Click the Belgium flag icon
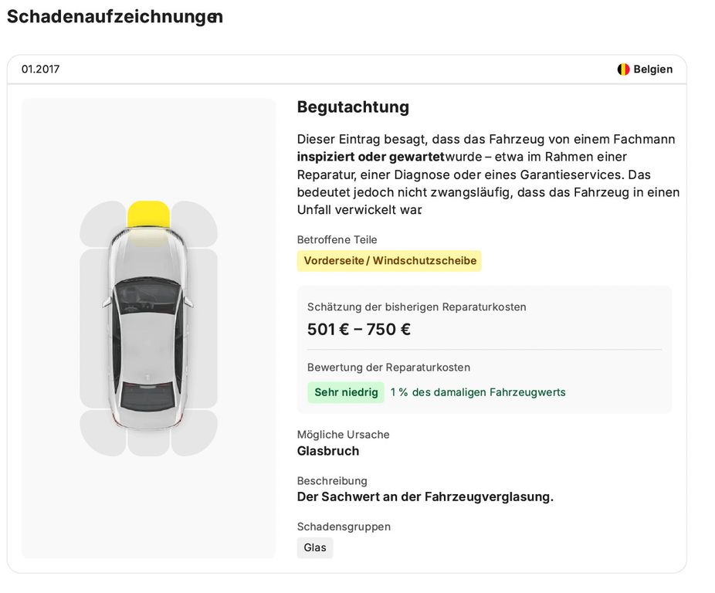Screen dimensions: 715x593 point(623,69)
